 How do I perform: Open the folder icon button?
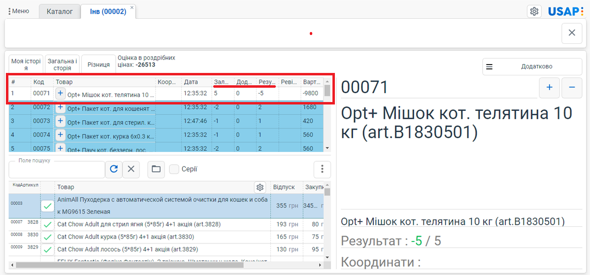pyautogui.click(x=156, y=170)
